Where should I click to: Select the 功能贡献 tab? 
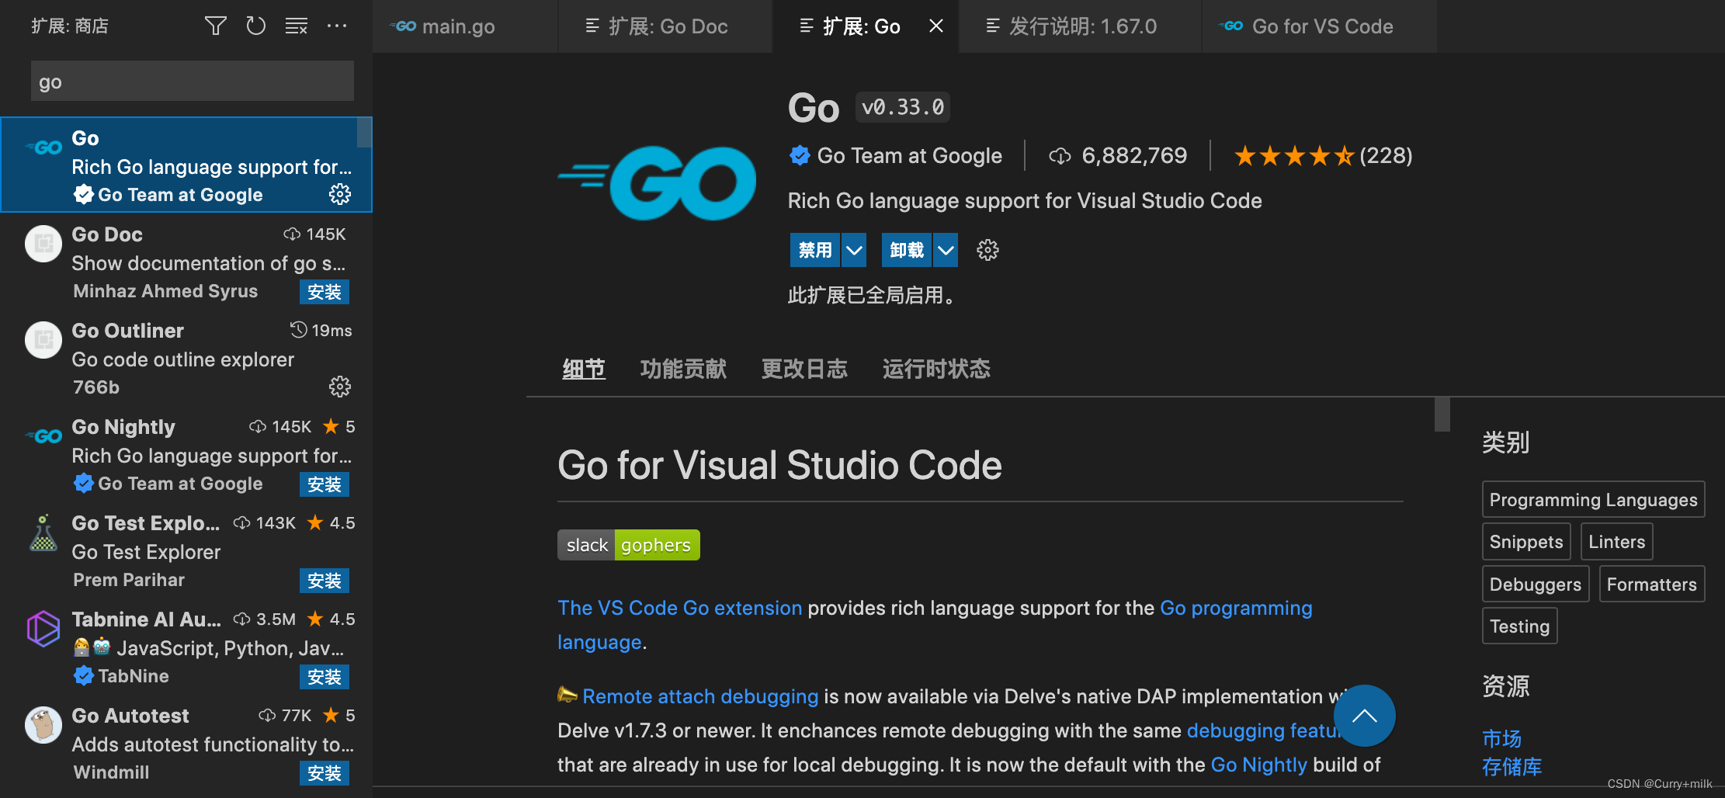coord(683,369)
